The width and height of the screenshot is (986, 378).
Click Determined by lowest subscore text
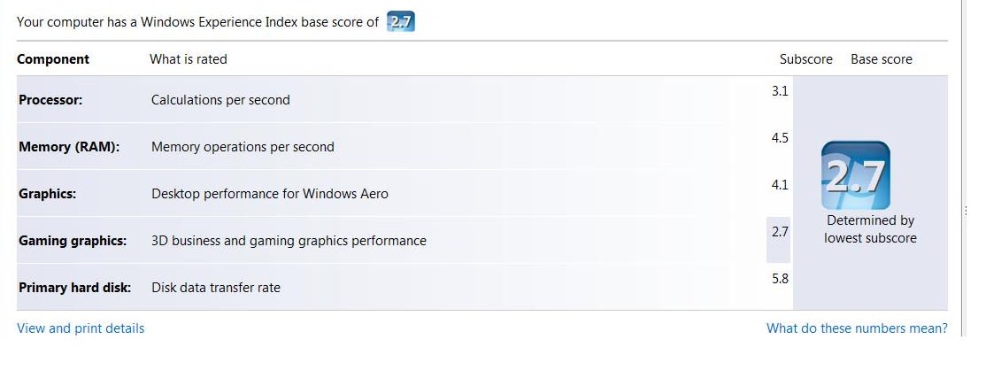[870, 229]
